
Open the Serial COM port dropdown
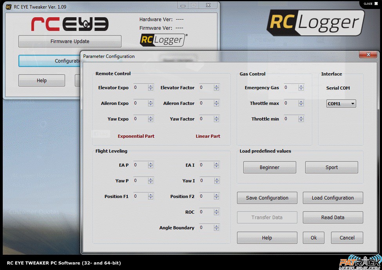341,104
